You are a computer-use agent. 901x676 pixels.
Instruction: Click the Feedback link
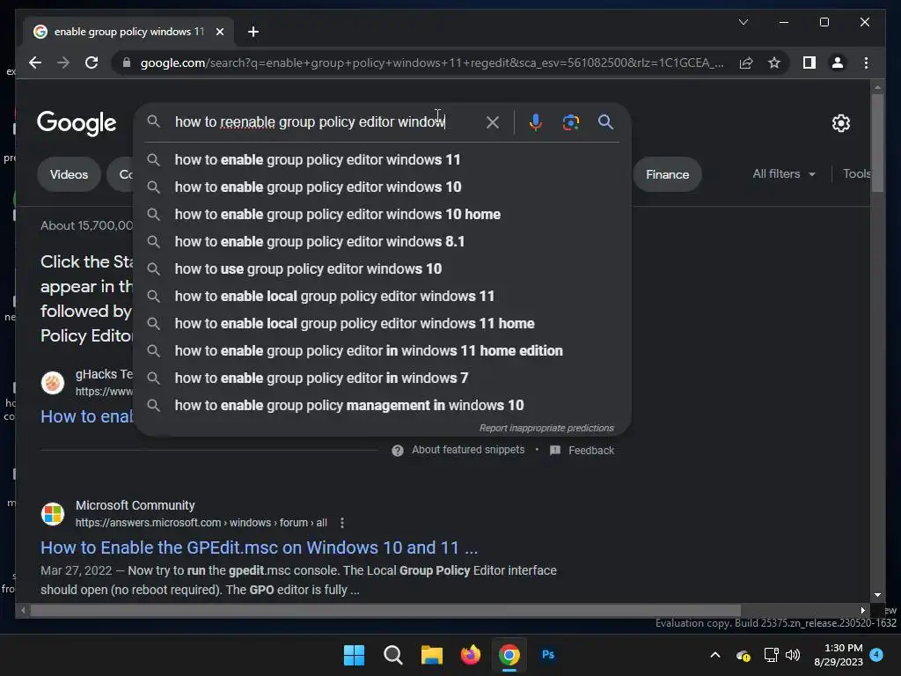[582, 450]
